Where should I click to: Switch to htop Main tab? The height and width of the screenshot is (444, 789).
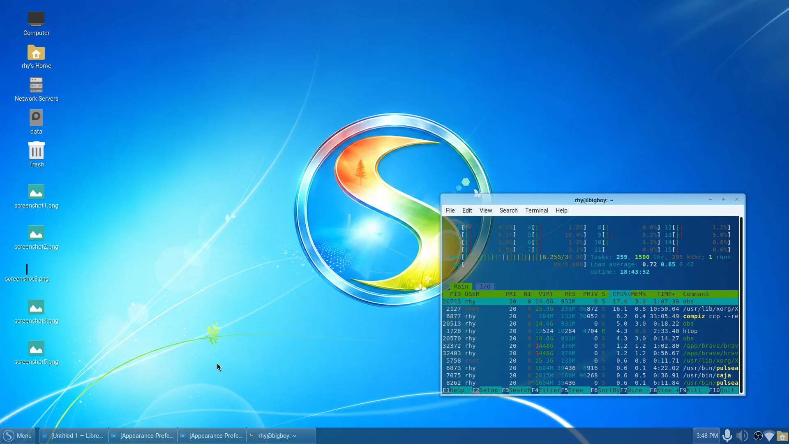461,287
